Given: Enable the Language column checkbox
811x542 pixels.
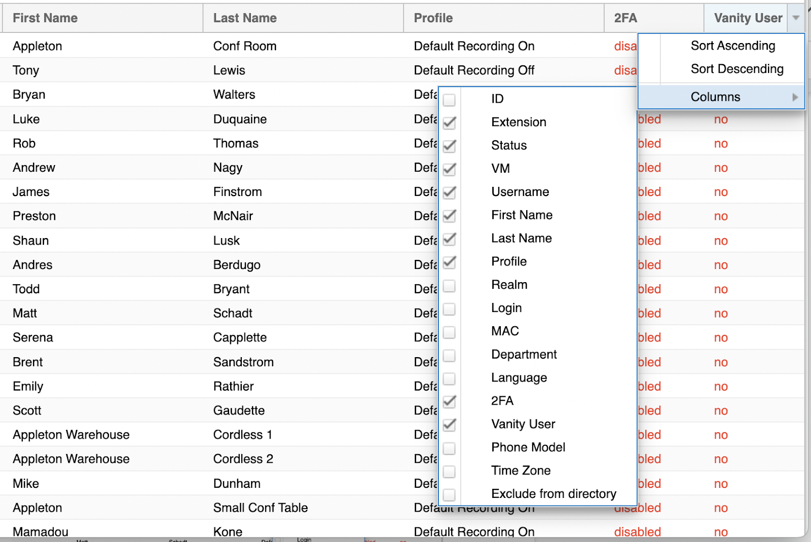Looking at the screenshot, I should pyautogui.click(x=449, y=379).
